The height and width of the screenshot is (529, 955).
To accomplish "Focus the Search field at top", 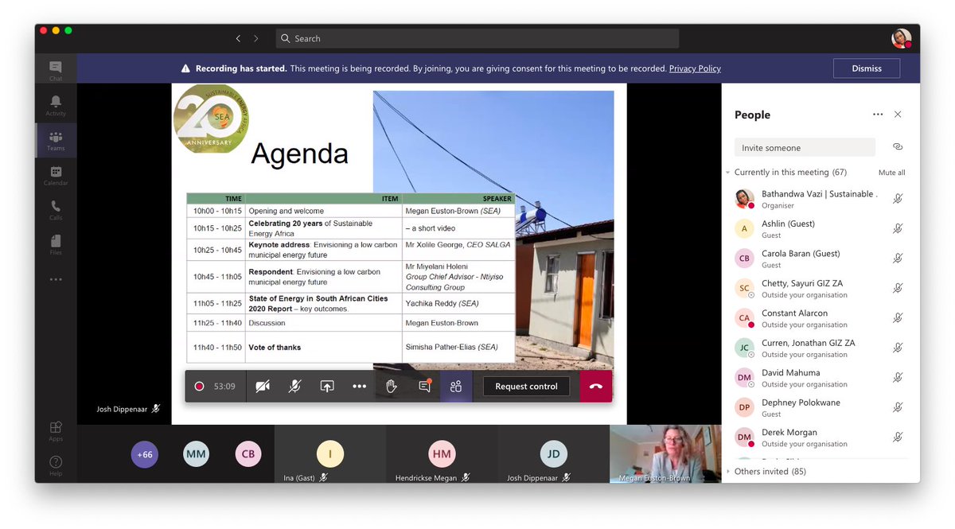I will (477, 38).
